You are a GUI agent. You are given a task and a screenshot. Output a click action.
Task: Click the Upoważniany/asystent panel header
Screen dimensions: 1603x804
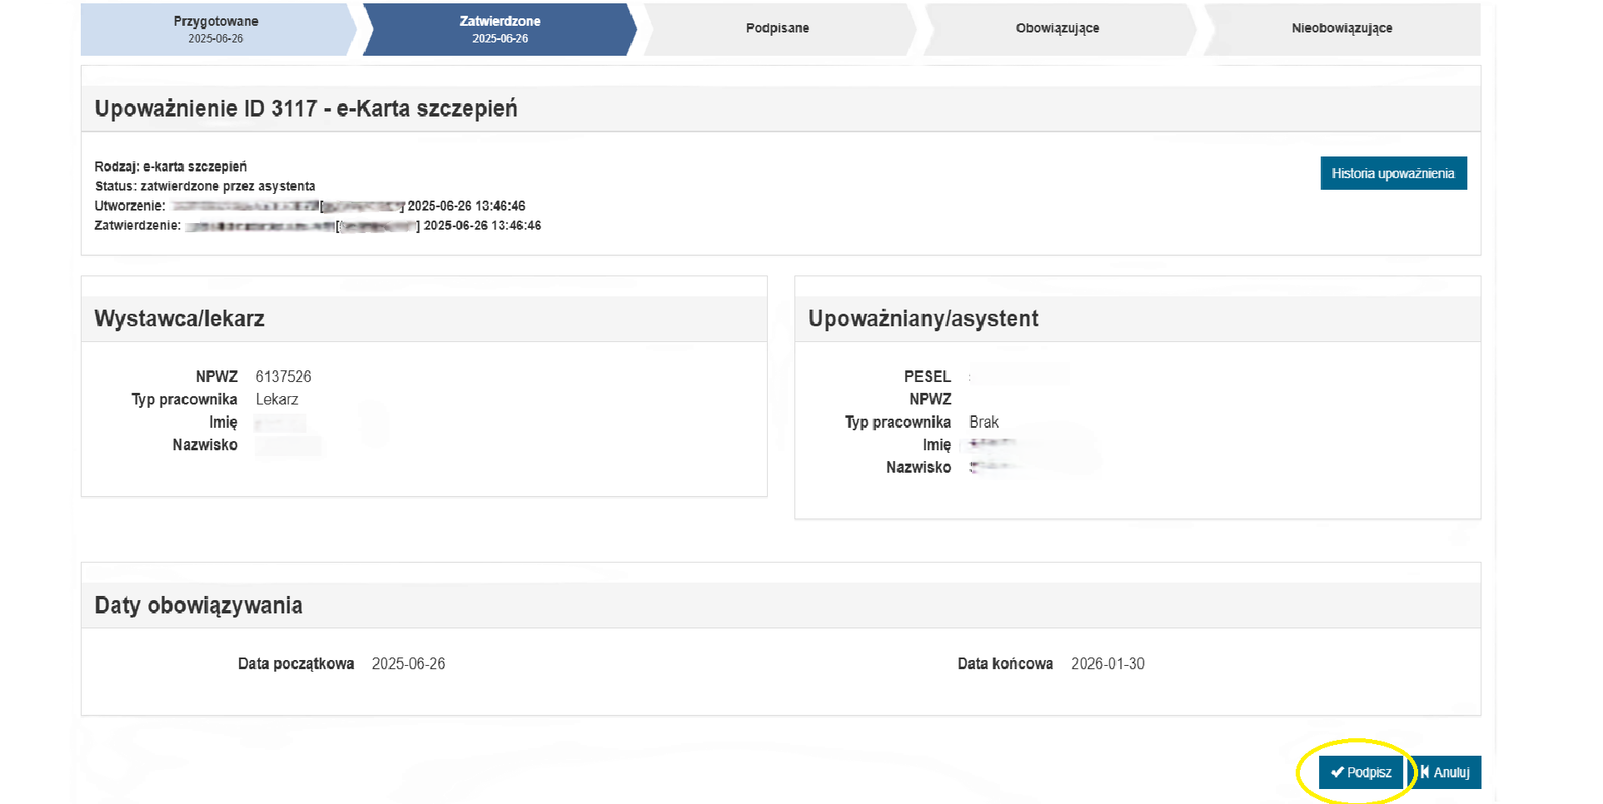click(923, 319)
